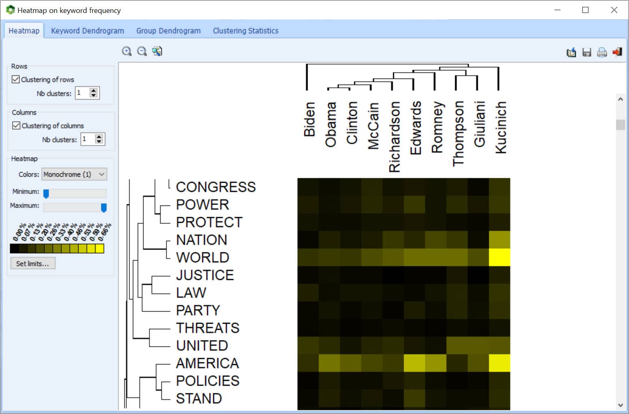Toggle Clustering of rows checkbox
Image resolution: width=629 pixels, height=414 pixels.
coord(16,79)
